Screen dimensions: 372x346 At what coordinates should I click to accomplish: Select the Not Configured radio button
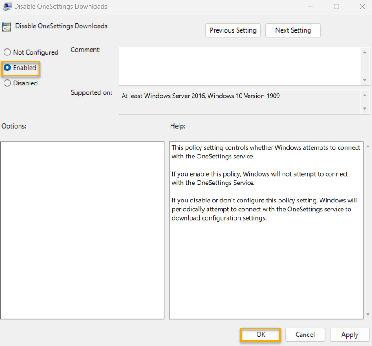(x=7, y=52)
